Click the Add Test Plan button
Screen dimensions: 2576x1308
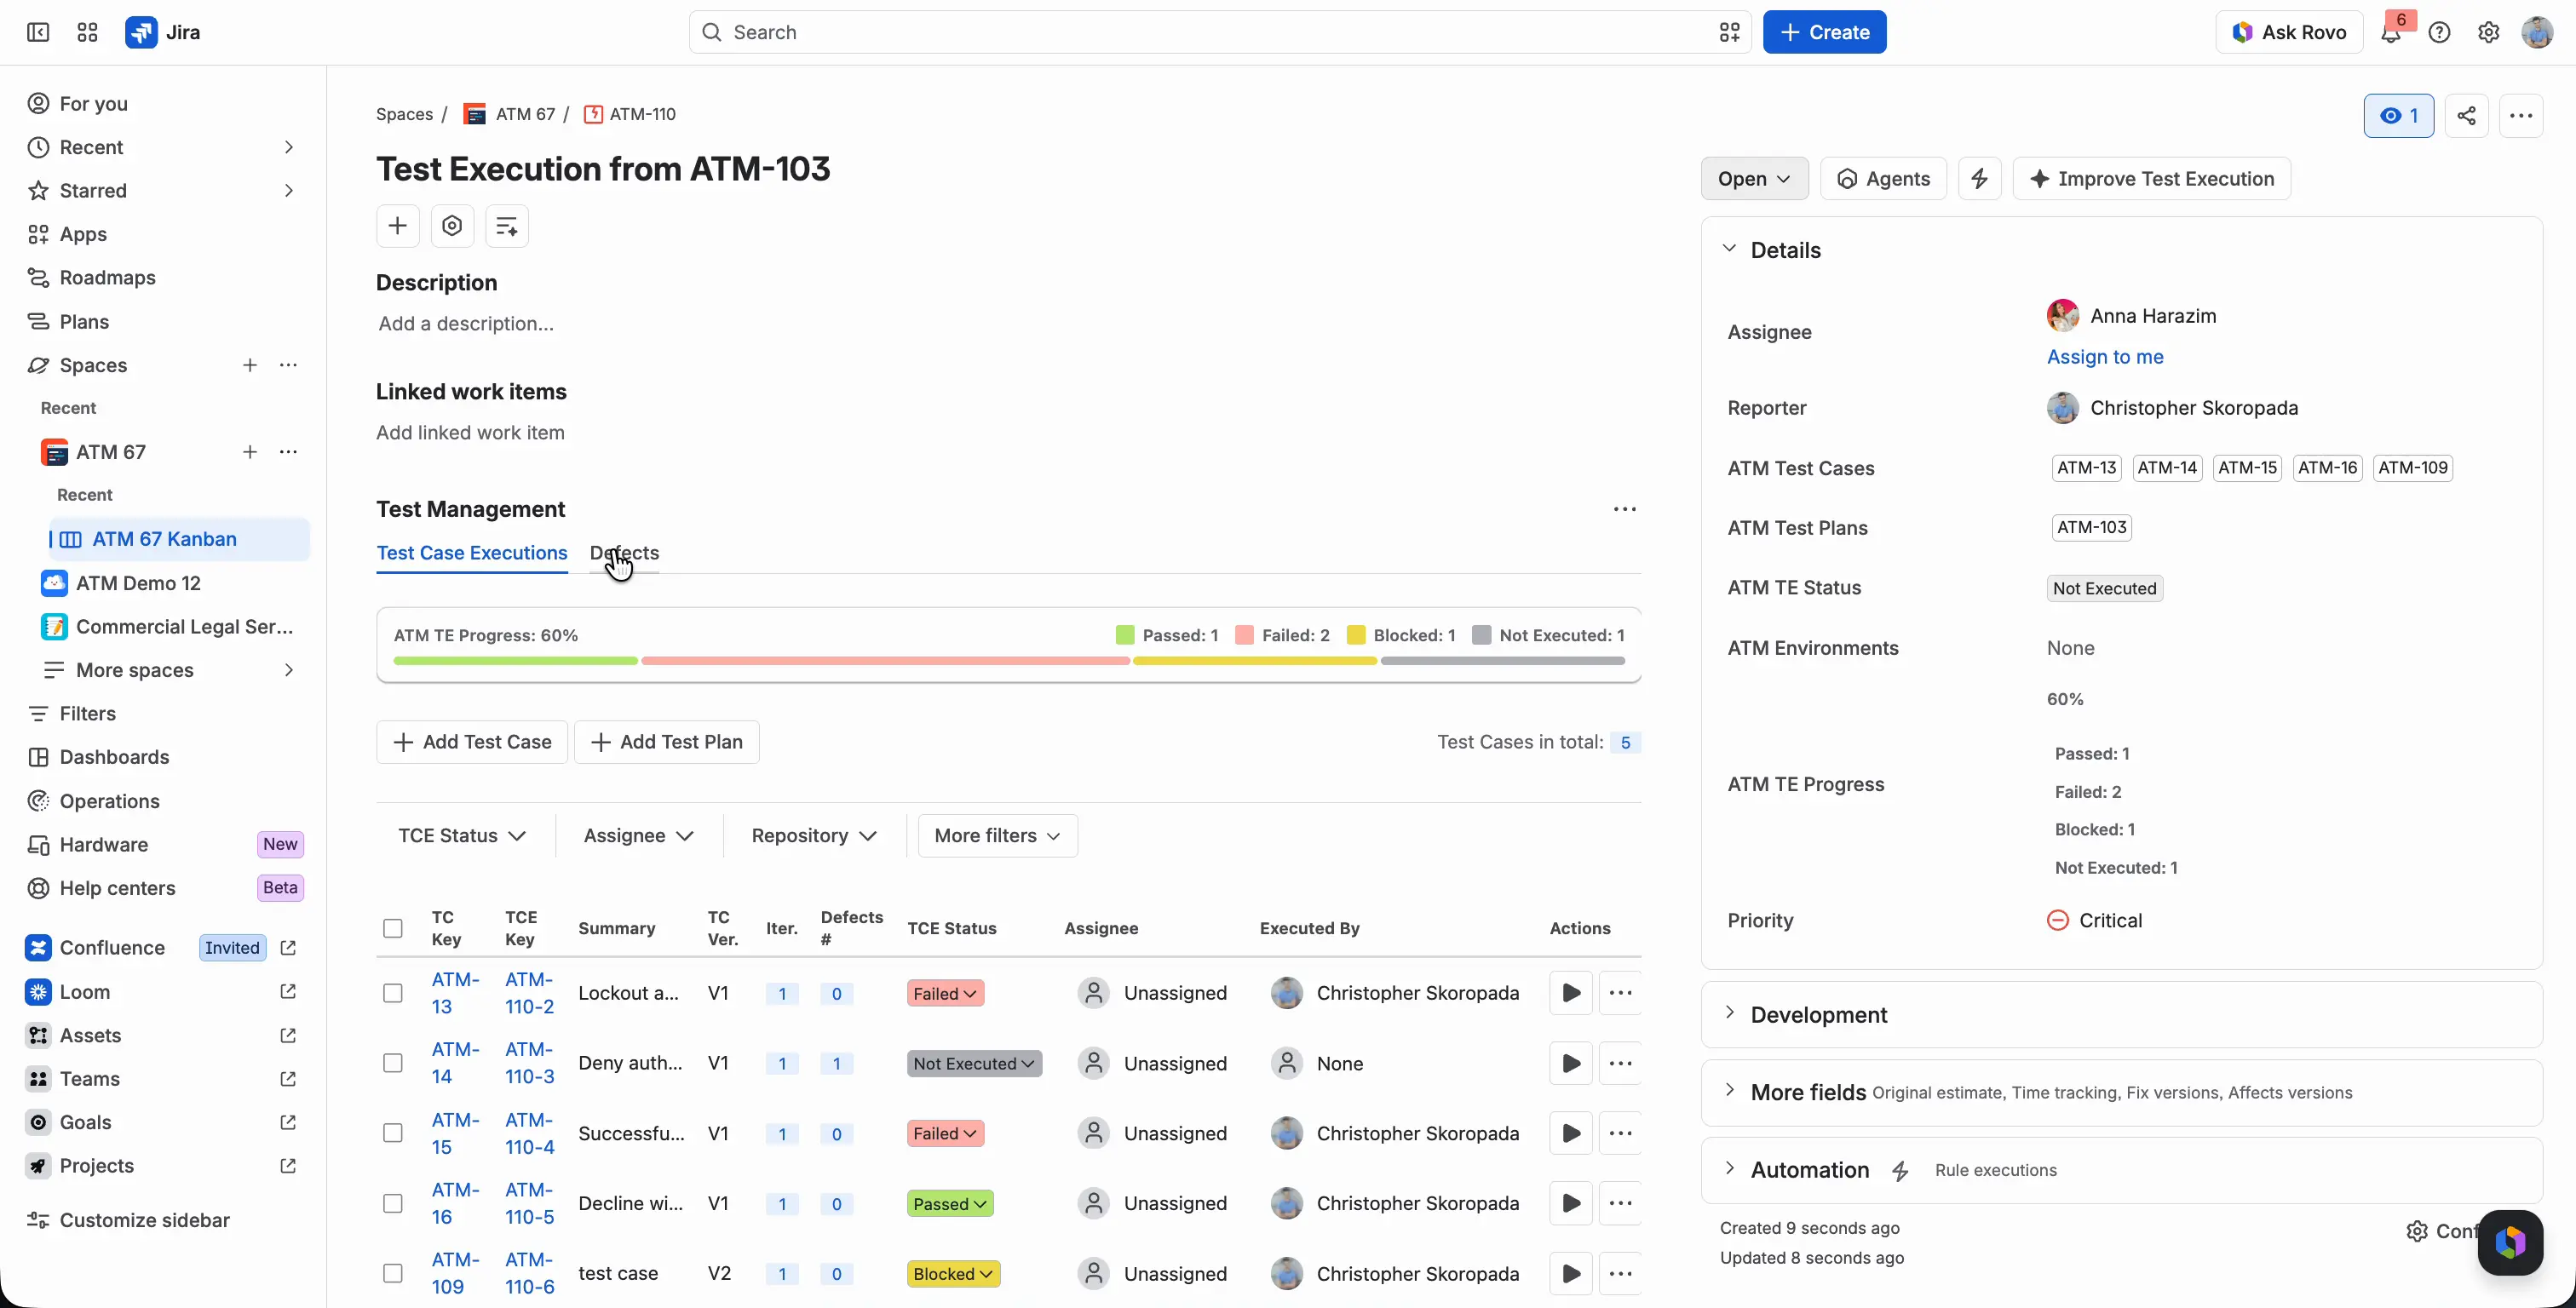pyautogui.click(x=666, y=742)
